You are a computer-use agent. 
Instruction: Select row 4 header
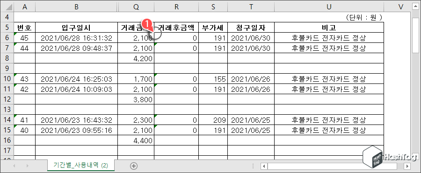[x=7, y=17]
